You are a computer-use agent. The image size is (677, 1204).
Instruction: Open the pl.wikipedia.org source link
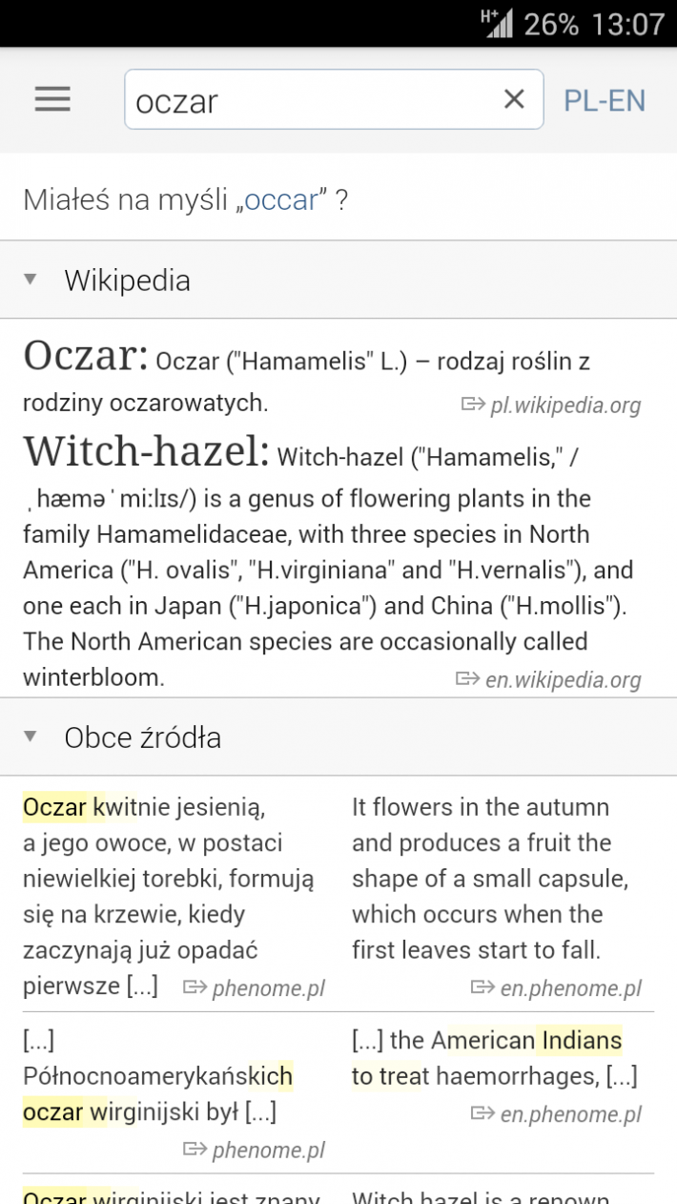565,405
